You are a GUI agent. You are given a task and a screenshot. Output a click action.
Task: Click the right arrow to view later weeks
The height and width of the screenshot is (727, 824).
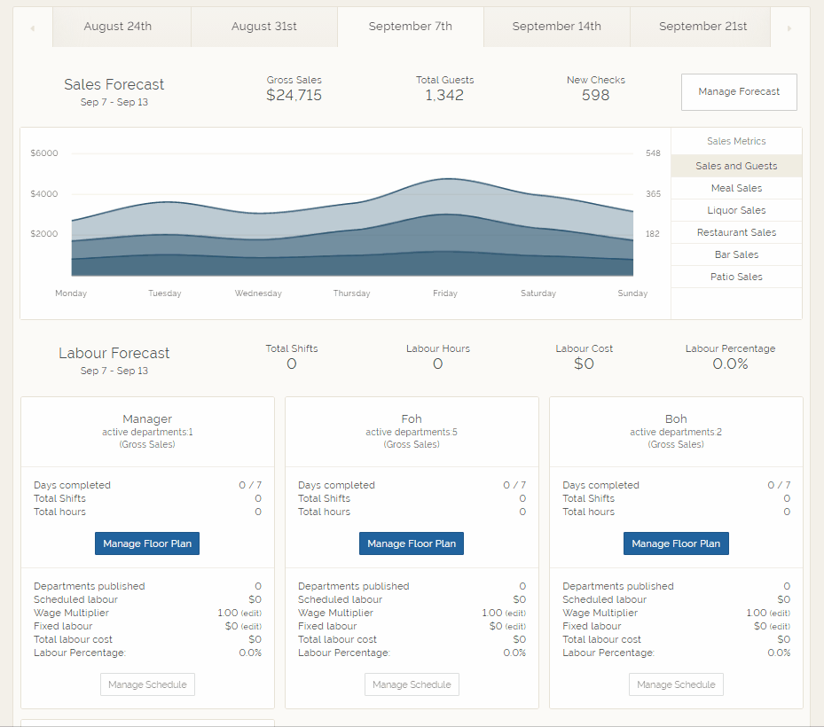click(x=790, y=27)
